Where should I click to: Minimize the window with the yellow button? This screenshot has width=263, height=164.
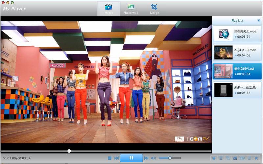coord(8,3)
